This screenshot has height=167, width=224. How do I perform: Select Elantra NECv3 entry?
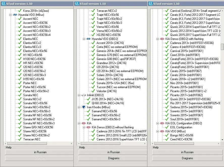click(32, 47)
